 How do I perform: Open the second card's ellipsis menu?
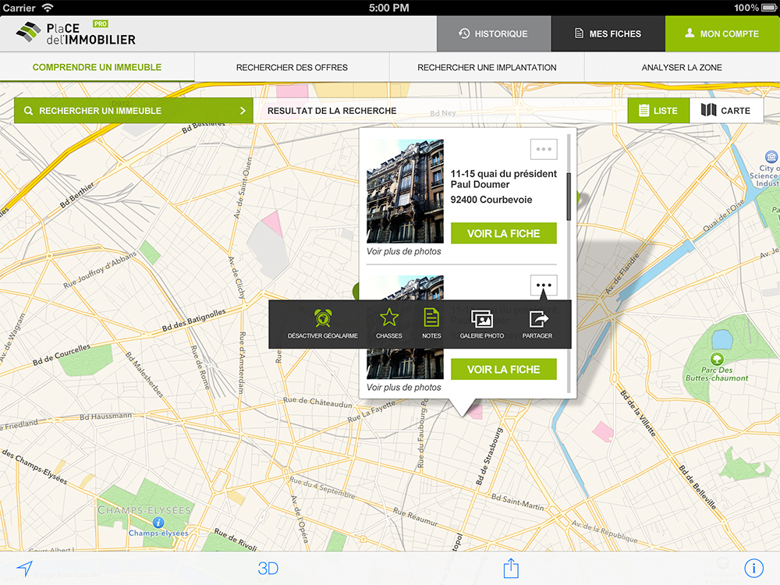[x=543, y=285]
